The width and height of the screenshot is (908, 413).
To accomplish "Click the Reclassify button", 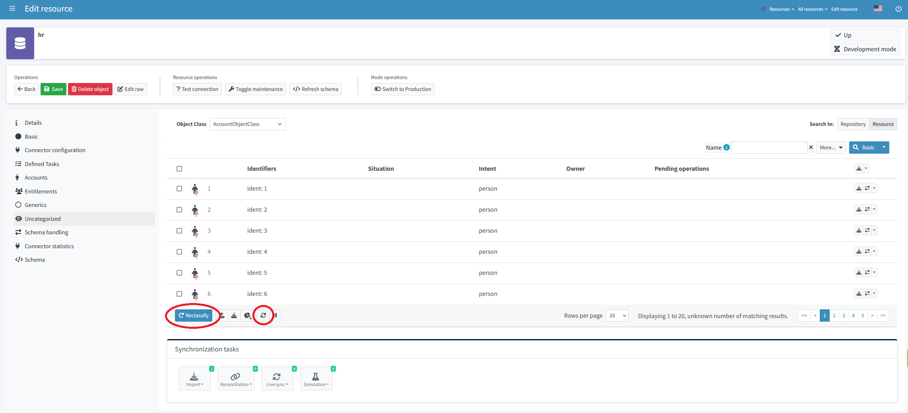I will click(193, 315).
